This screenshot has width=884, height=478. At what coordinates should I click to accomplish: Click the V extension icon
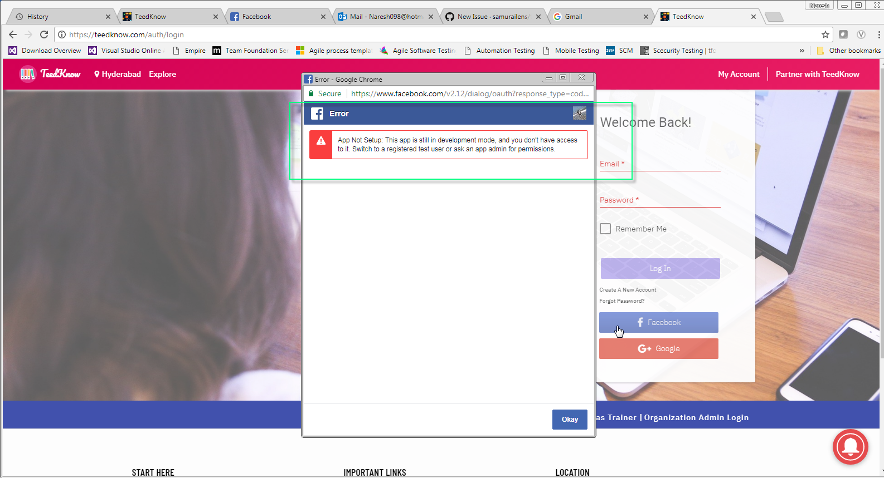pos(861,35)
